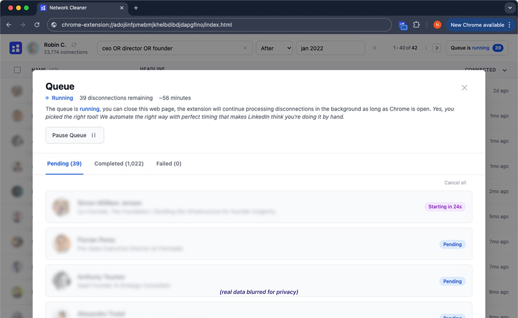518x318 pixels.
Task: Toggle the select-all checkbox above the name column
Action: pos(17,70)
